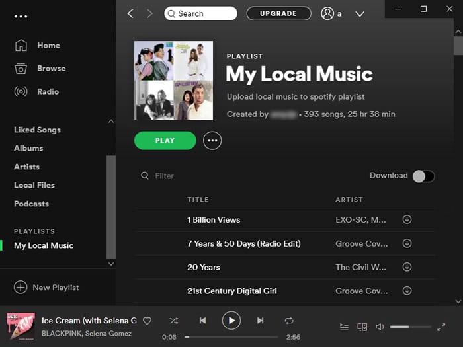Like the current song with heart icon

coord(147,321)
